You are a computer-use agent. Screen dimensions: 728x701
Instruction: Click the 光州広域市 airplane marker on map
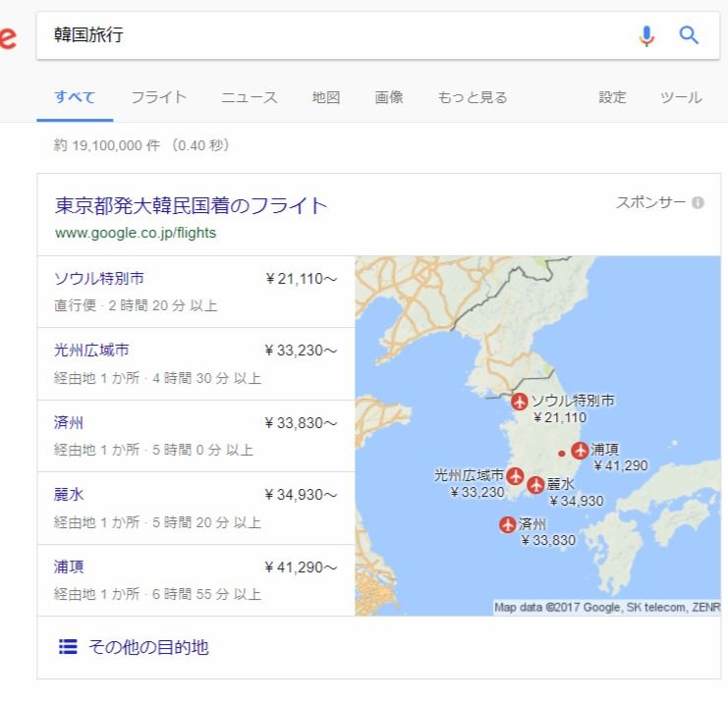pyautogui.click(x=515, y=476)
